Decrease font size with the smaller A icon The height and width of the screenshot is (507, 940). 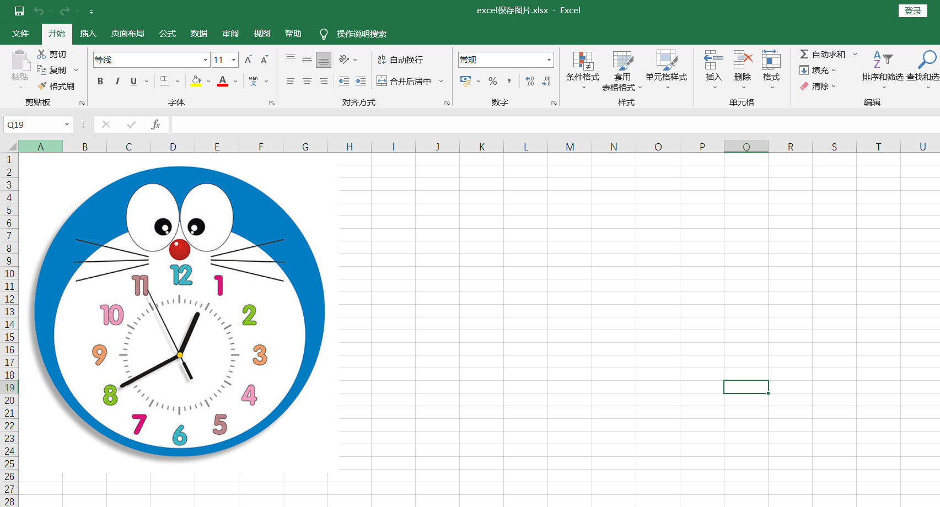(265, 60)
